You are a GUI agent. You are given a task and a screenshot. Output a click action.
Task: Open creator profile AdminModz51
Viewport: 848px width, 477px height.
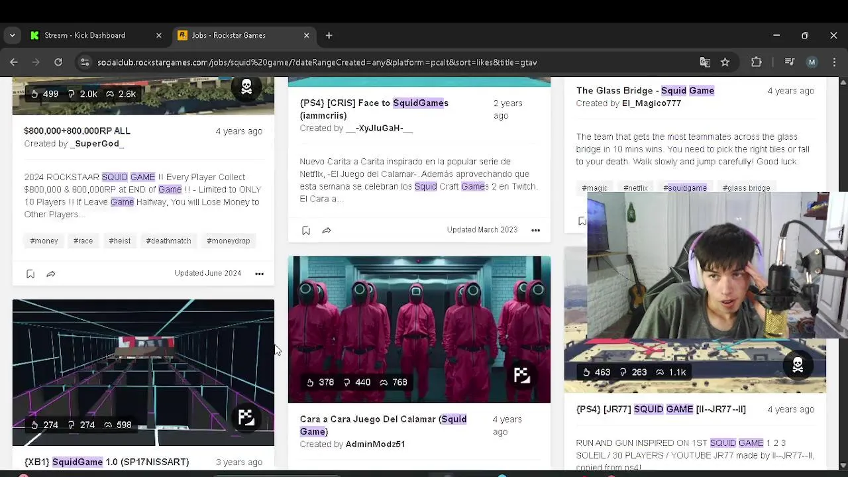pyautogui.click(x=375, y=445)
